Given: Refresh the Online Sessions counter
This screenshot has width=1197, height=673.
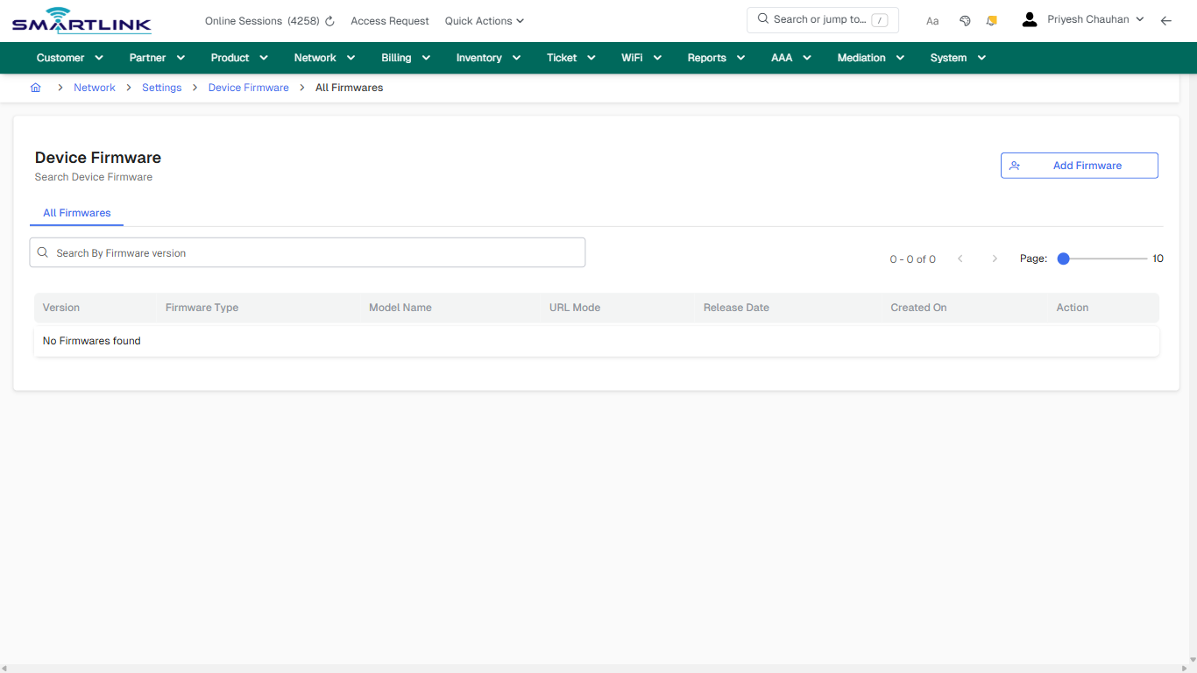Looking at the screenshot, I should pyautogui.click(x=329, y=20).
